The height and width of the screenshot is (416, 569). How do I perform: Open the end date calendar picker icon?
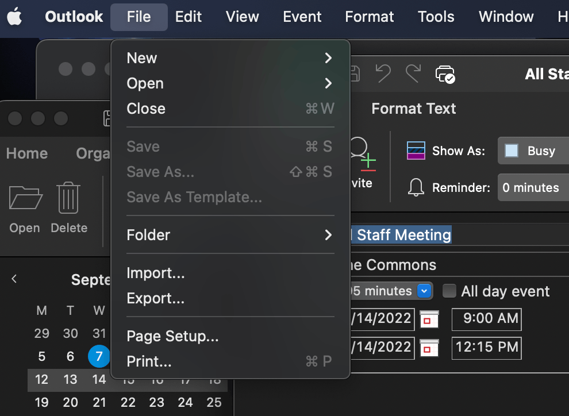pyautogui.click(x=429, y=348)
